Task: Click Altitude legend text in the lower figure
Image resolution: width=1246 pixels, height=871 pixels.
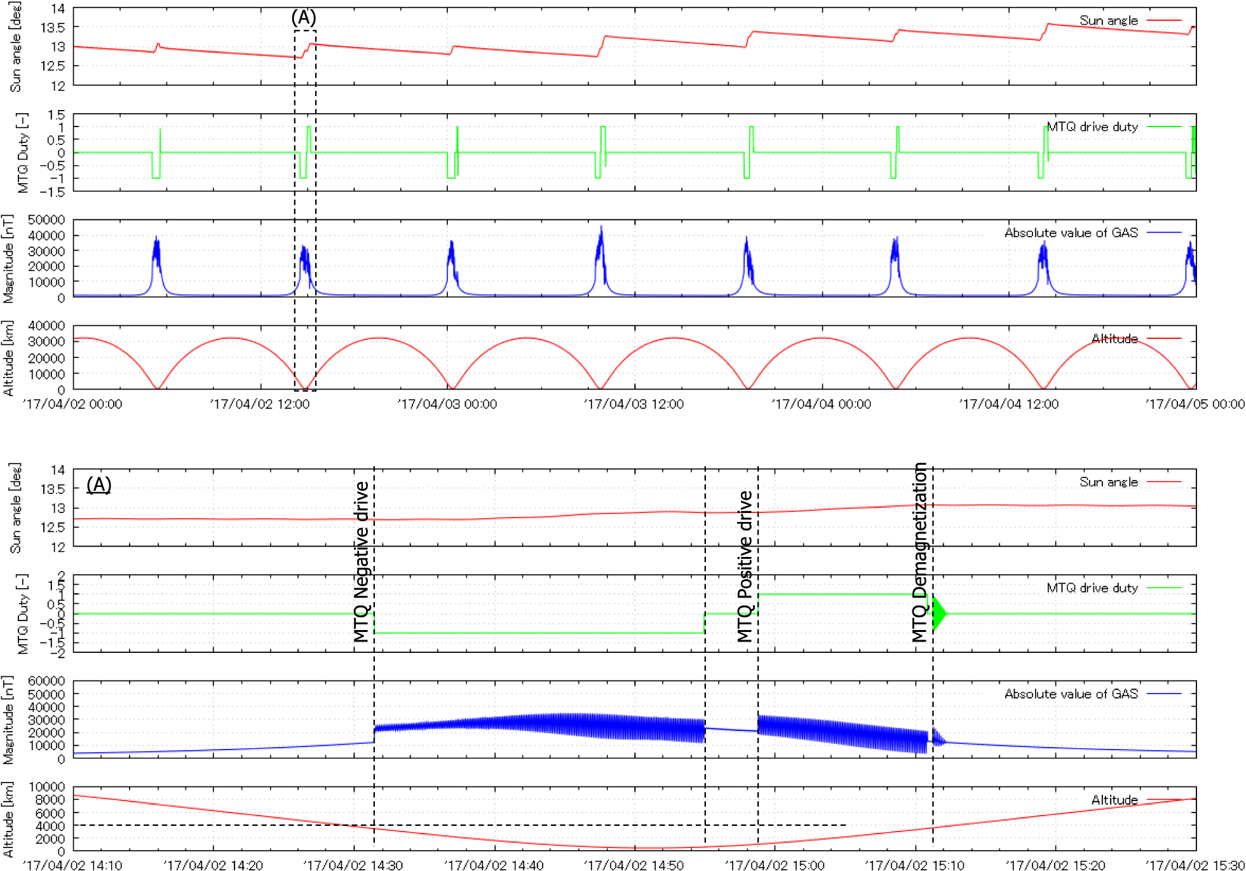Action: 1114,800
